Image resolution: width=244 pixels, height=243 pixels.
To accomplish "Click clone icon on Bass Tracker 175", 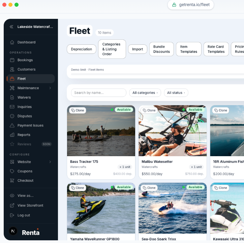I will (73, 110).
